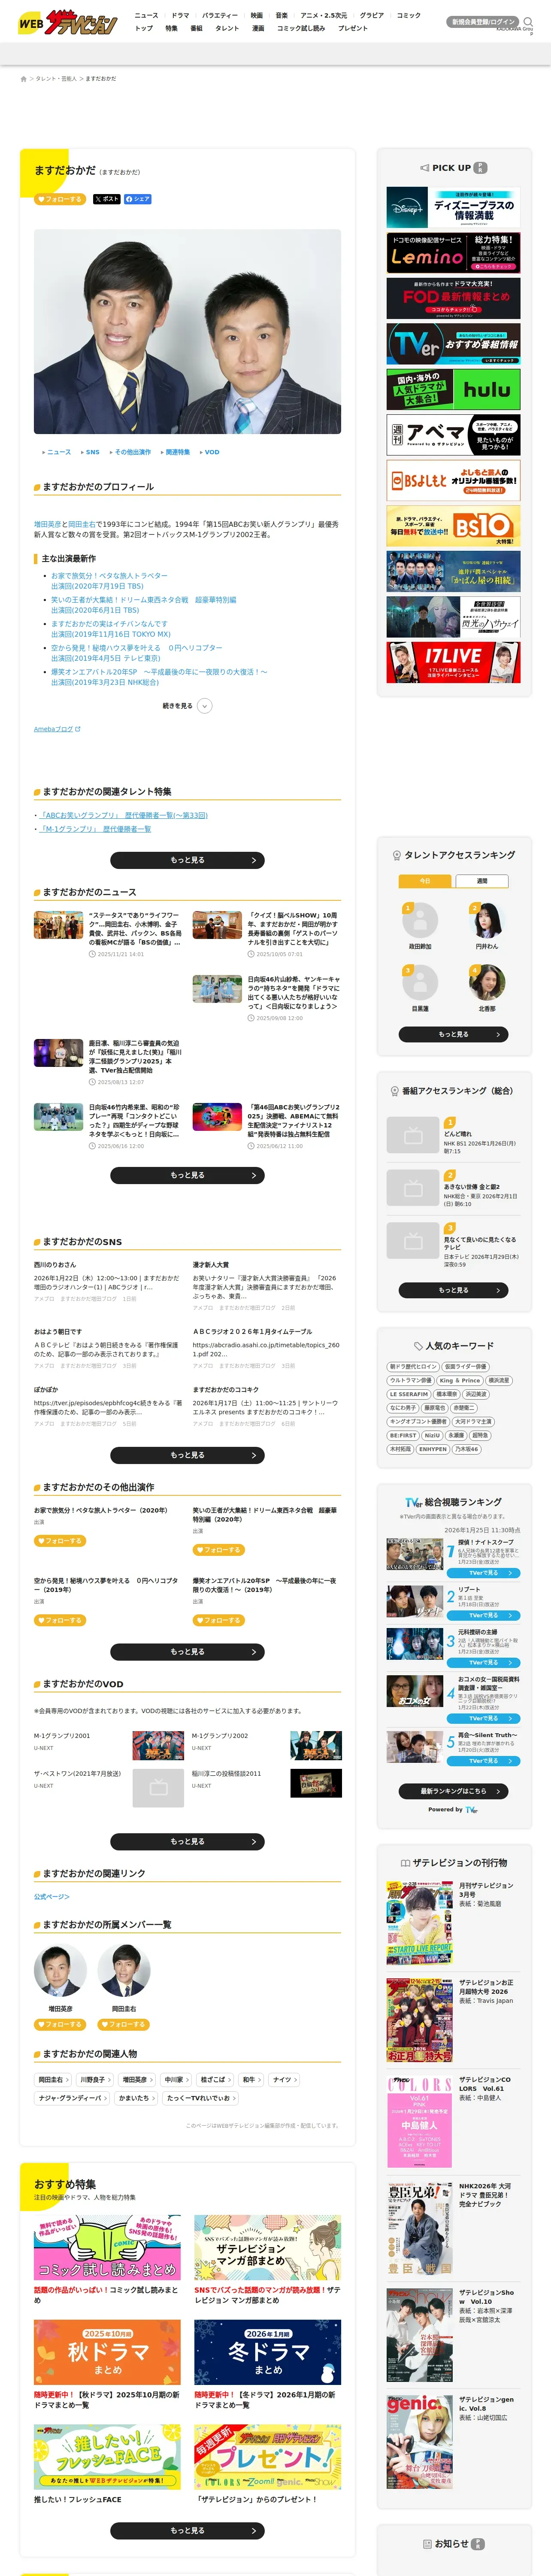Open アニメ・2.5次元 in top navigation
The image size is (551, 2576).
[324, 15]
